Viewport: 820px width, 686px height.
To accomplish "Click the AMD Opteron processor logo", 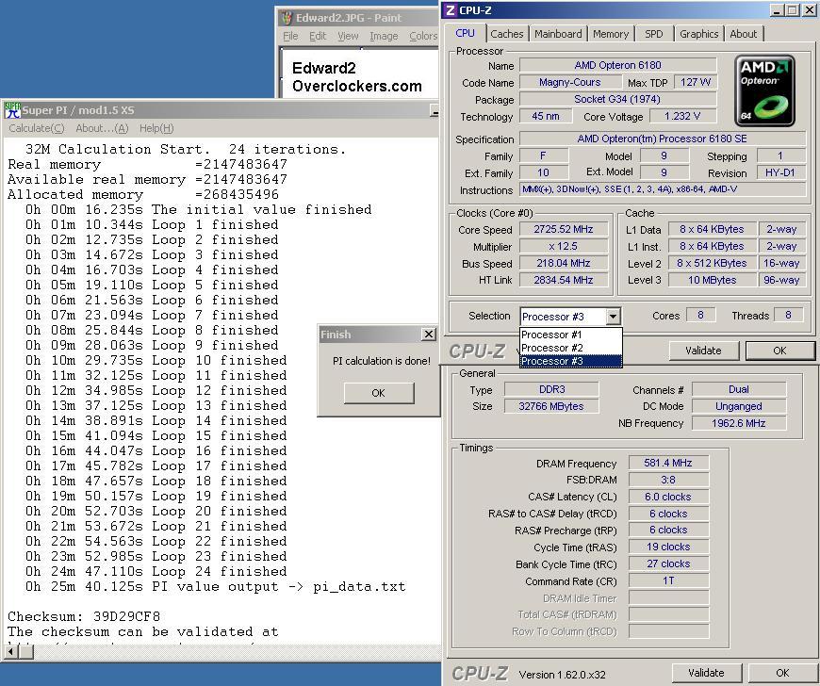I will (x=764, y=91).
